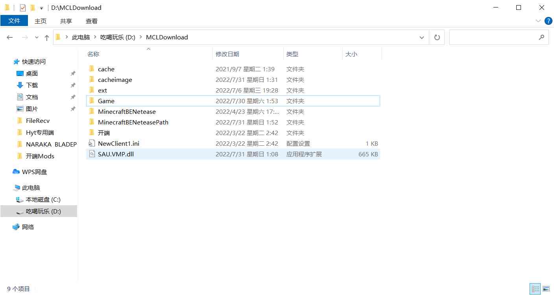Viewport: 554px width, 295px height.
Task: Click the pin icon beside 图片
Action: [x=73, y=109]
